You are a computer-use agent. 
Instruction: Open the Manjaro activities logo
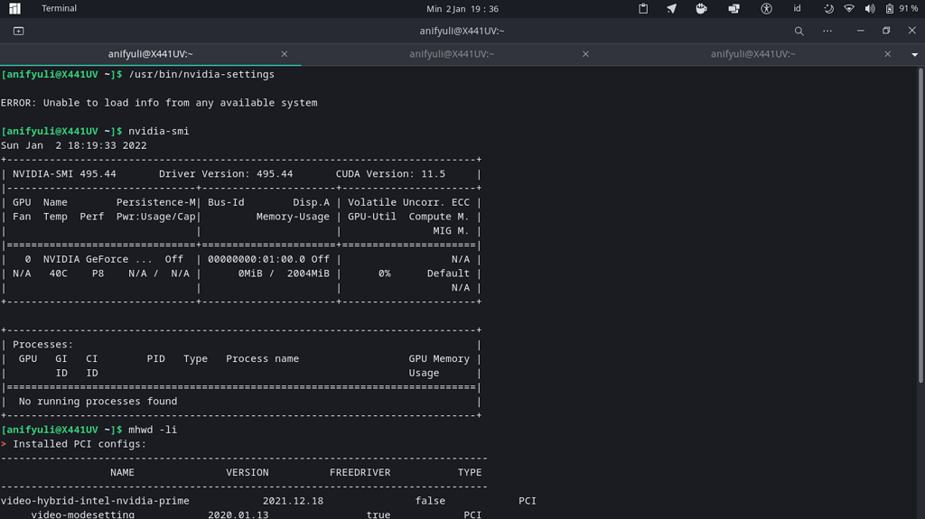14,9
